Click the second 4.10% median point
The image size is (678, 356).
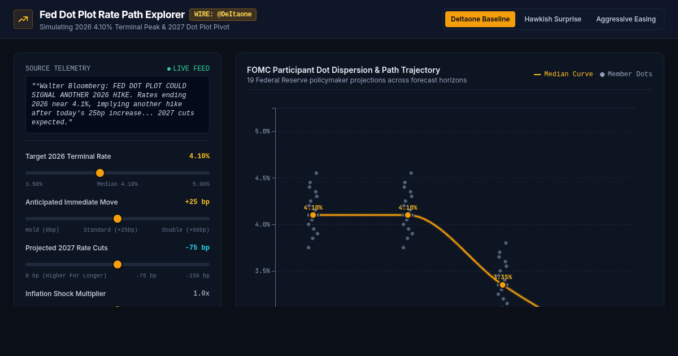(x=408, y=215)
